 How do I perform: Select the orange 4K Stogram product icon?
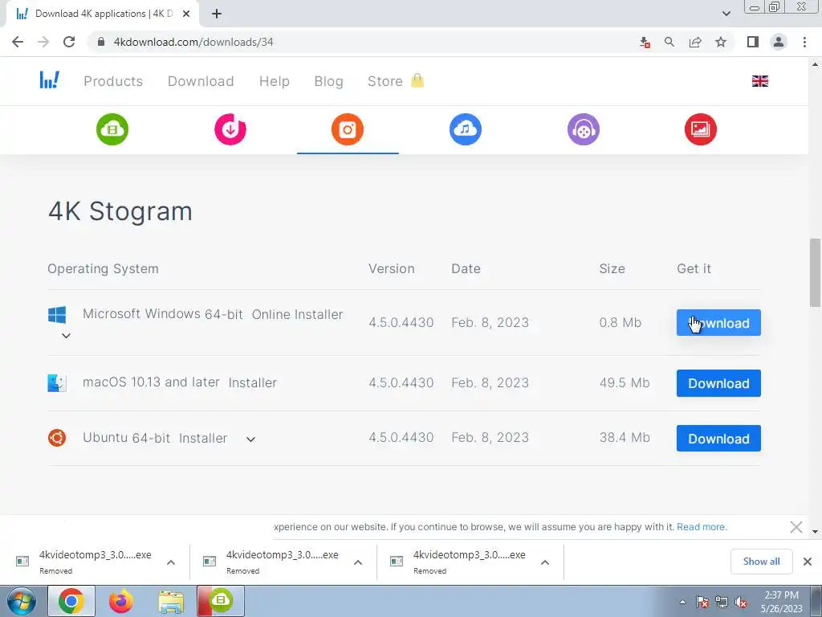pos(348,129)
